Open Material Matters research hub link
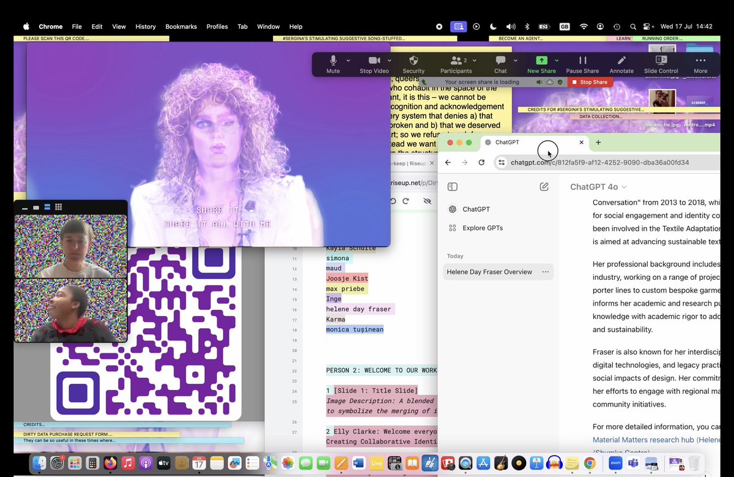Image resolution: width=734 pixels, height=477 pixels. [x=658, y=440]
